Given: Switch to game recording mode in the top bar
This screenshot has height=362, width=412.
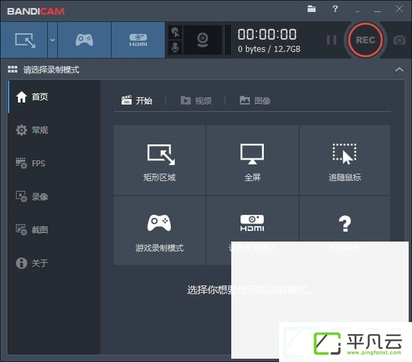Looking at the screenshot, I should click(84, 40).
